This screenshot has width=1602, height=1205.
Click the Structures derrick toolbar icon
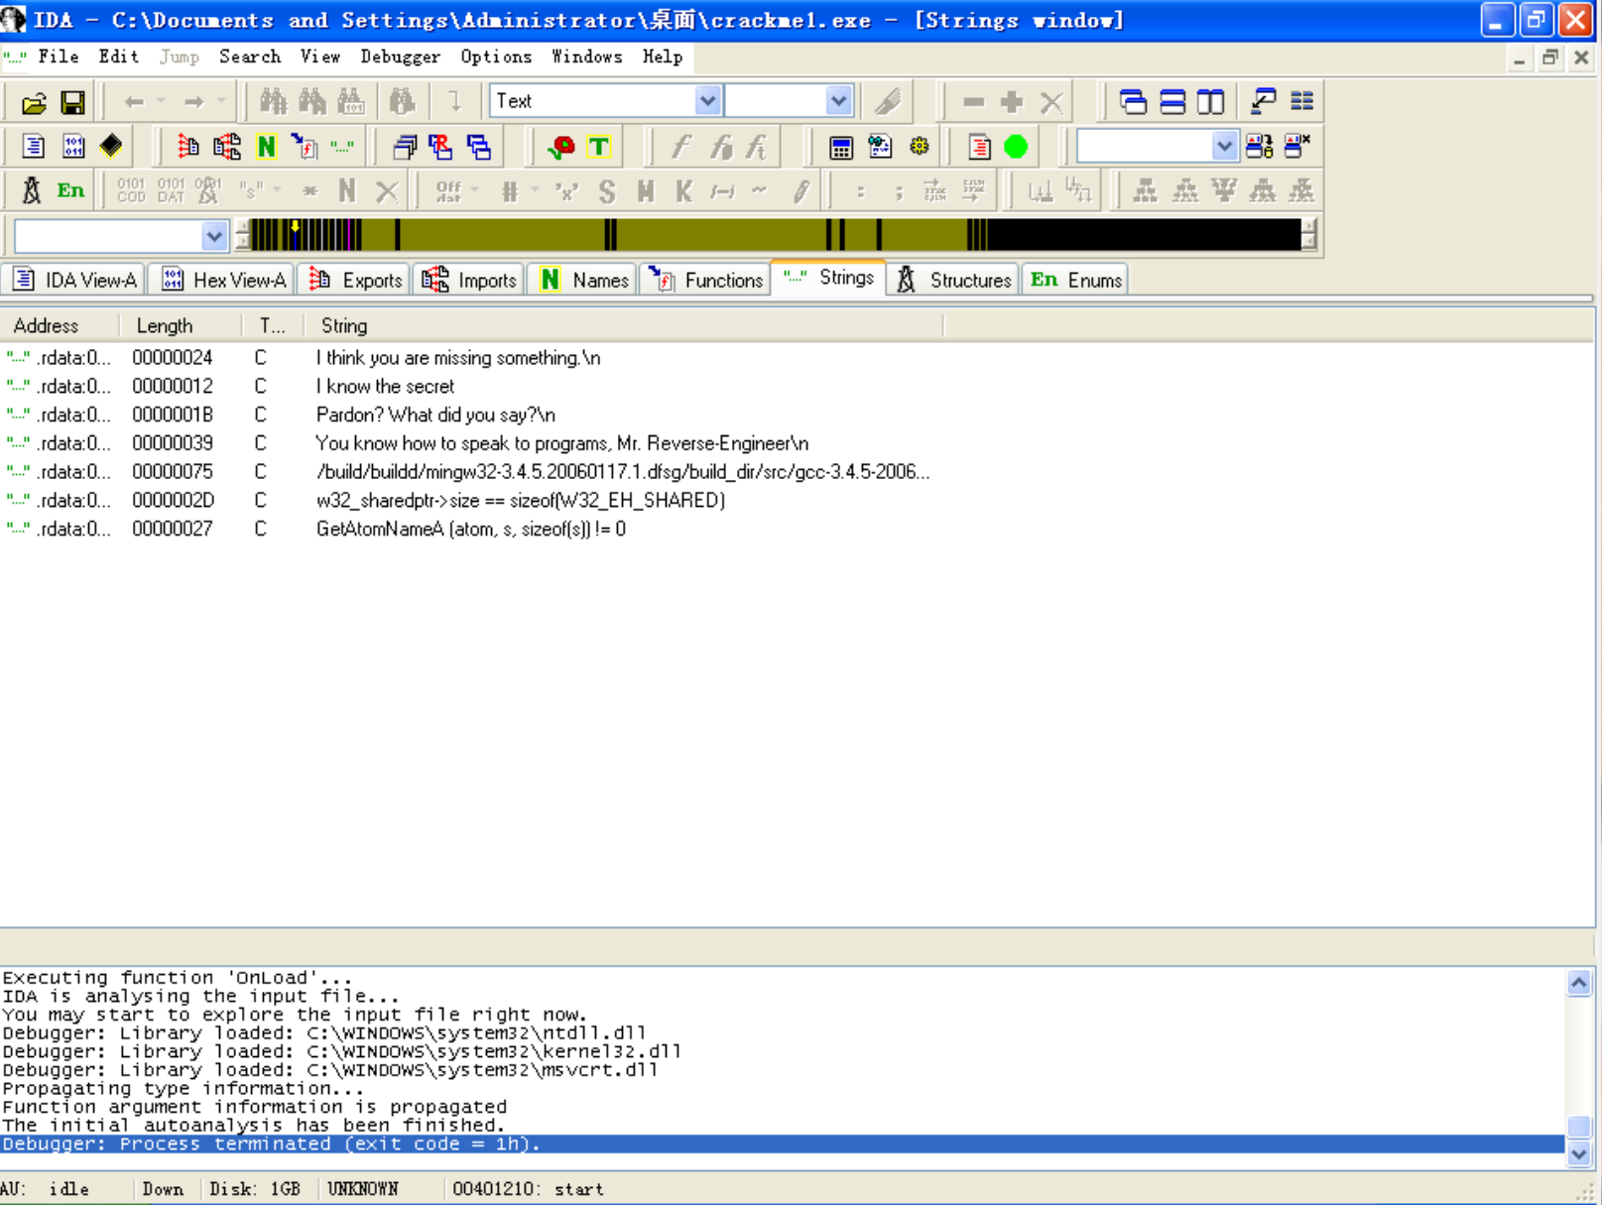pyautogui.click(x=32, y=190)
